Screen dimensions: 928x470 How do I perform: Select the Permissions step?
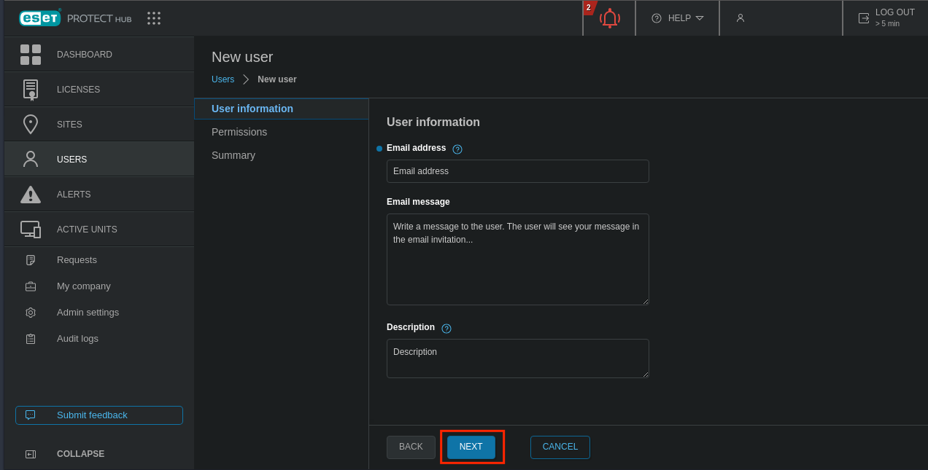point(239,132)
